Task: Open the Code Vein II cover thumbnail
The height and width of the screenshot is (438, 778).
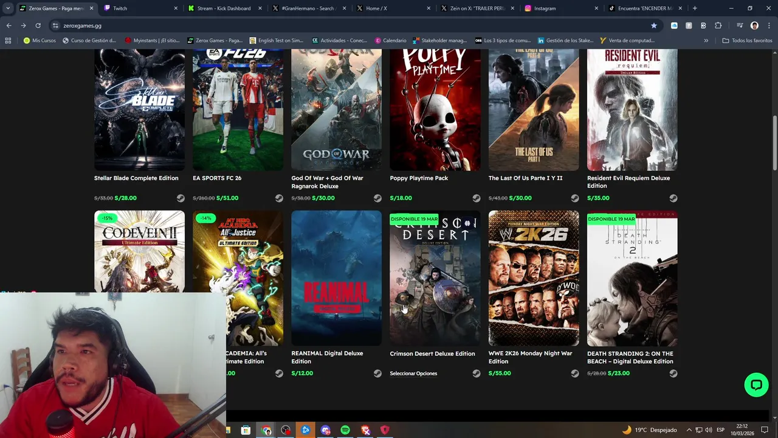Action: 139,251
